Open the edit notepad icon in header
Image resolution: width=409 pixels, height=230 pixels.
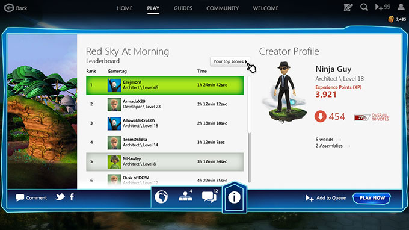(x=348, y=7)
